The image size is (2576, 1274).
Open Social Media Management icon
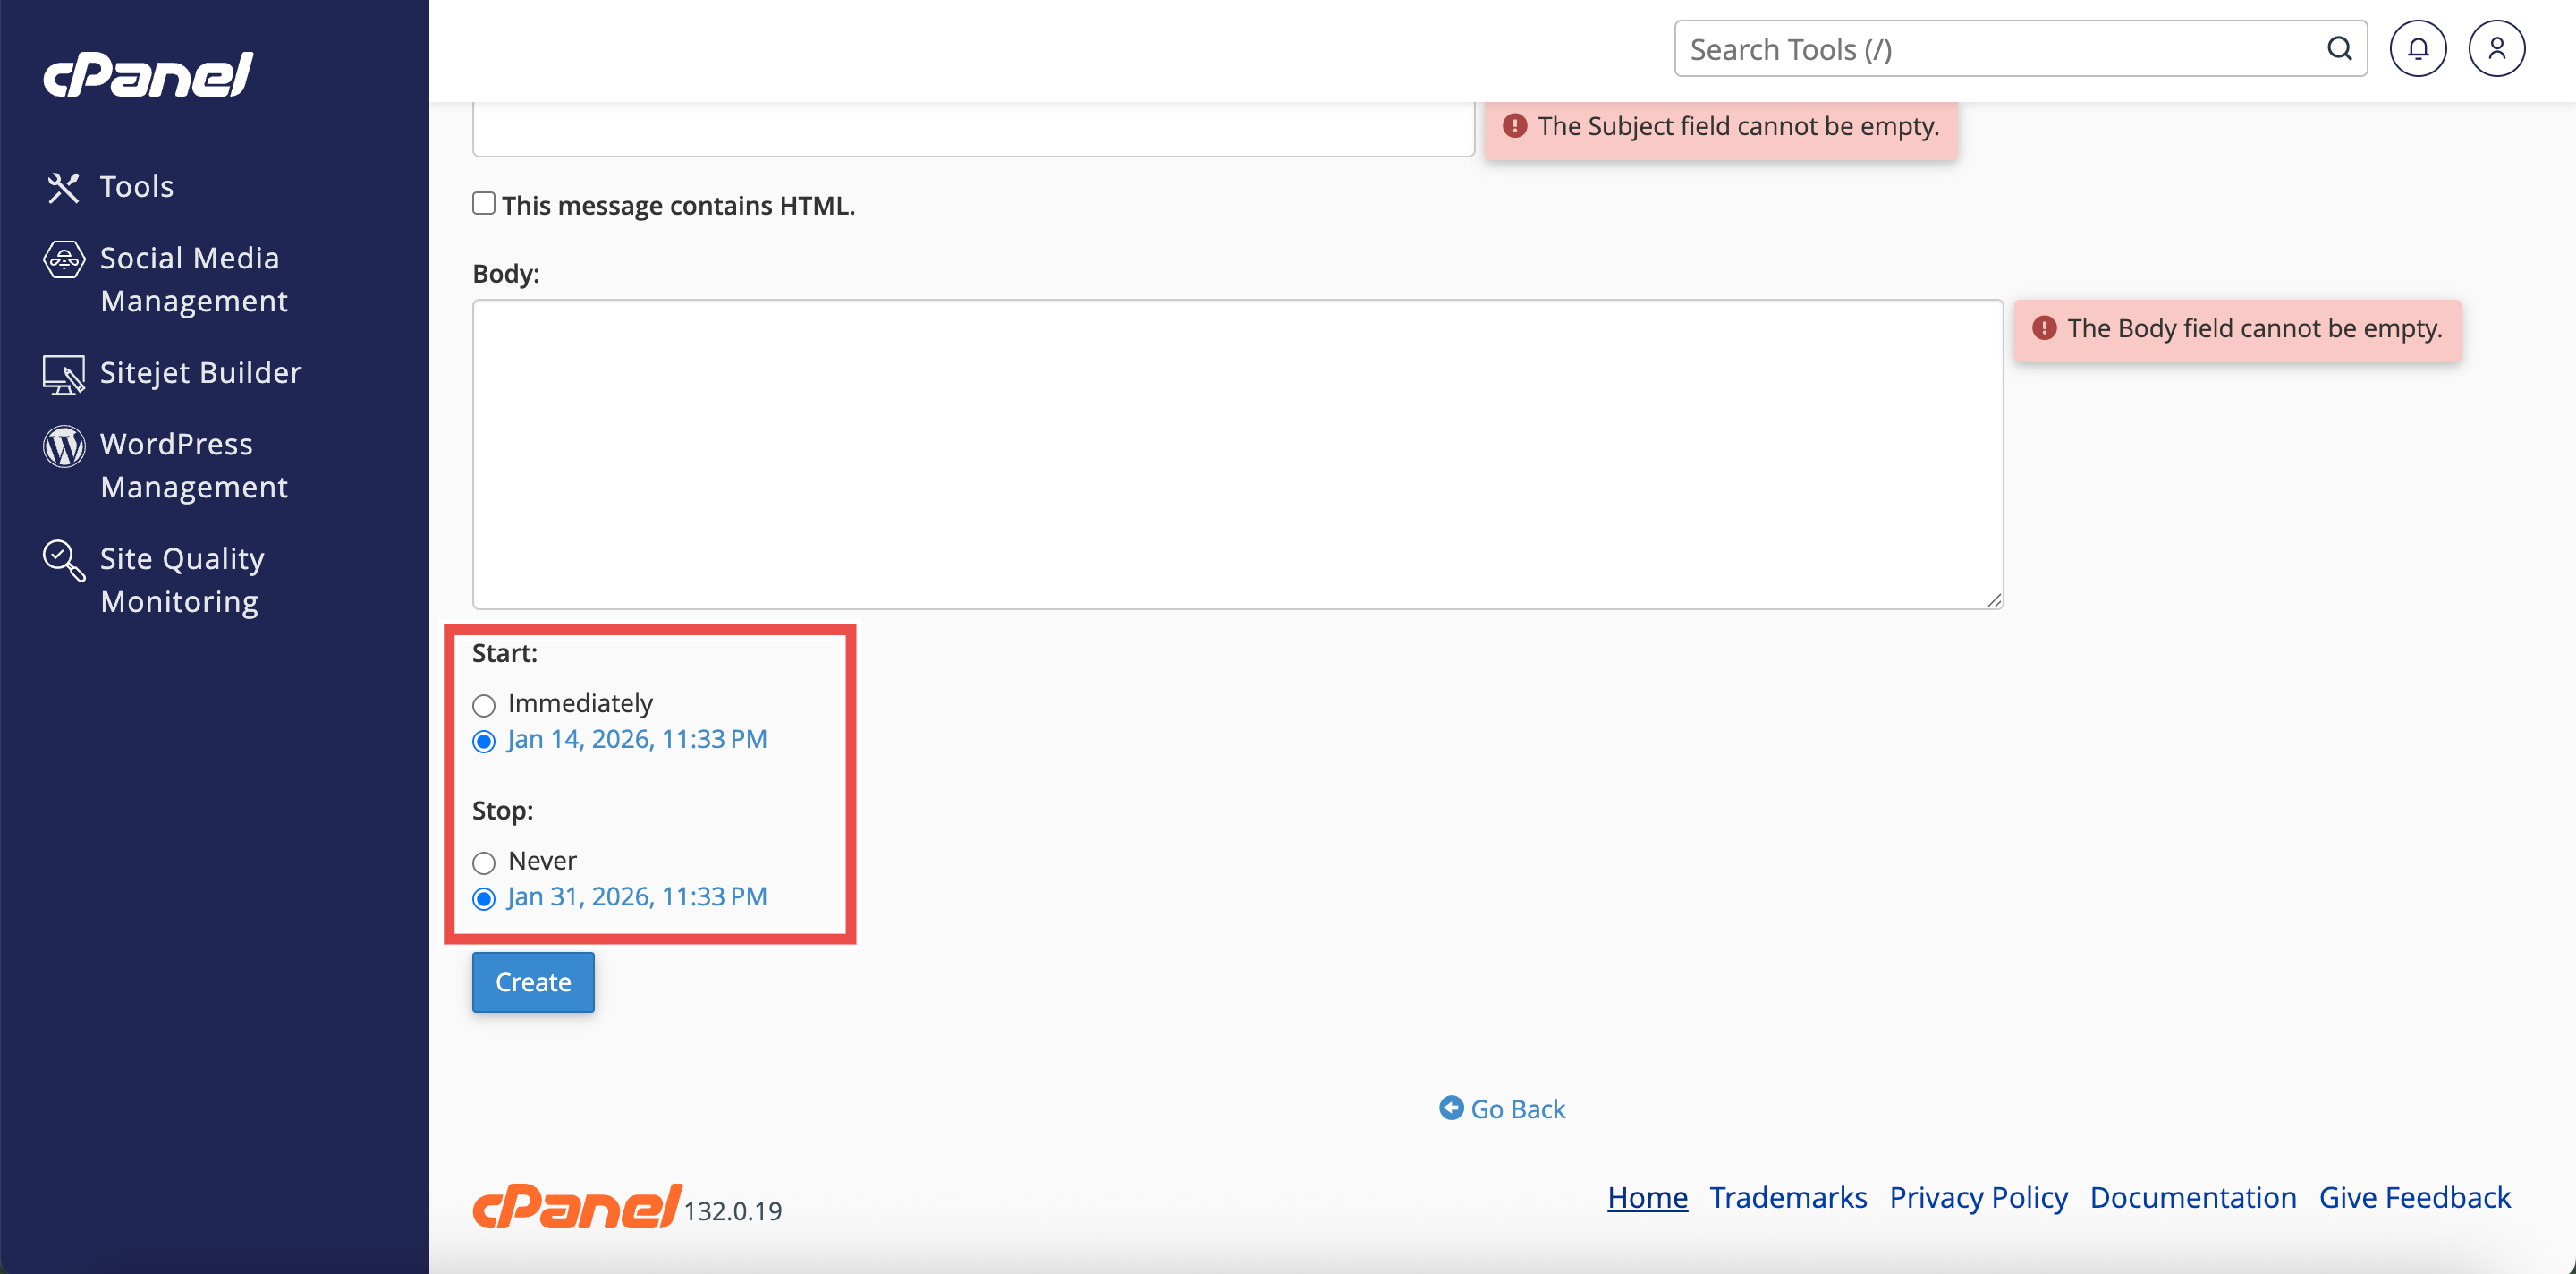[x=63, y=259]
